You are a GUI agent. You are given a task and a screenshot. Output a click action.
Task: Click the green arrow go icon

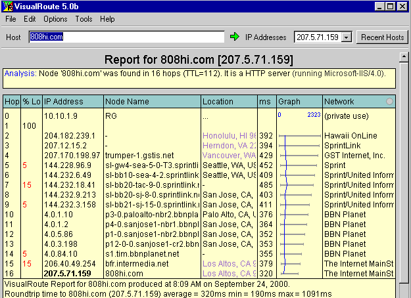point(235,37)
